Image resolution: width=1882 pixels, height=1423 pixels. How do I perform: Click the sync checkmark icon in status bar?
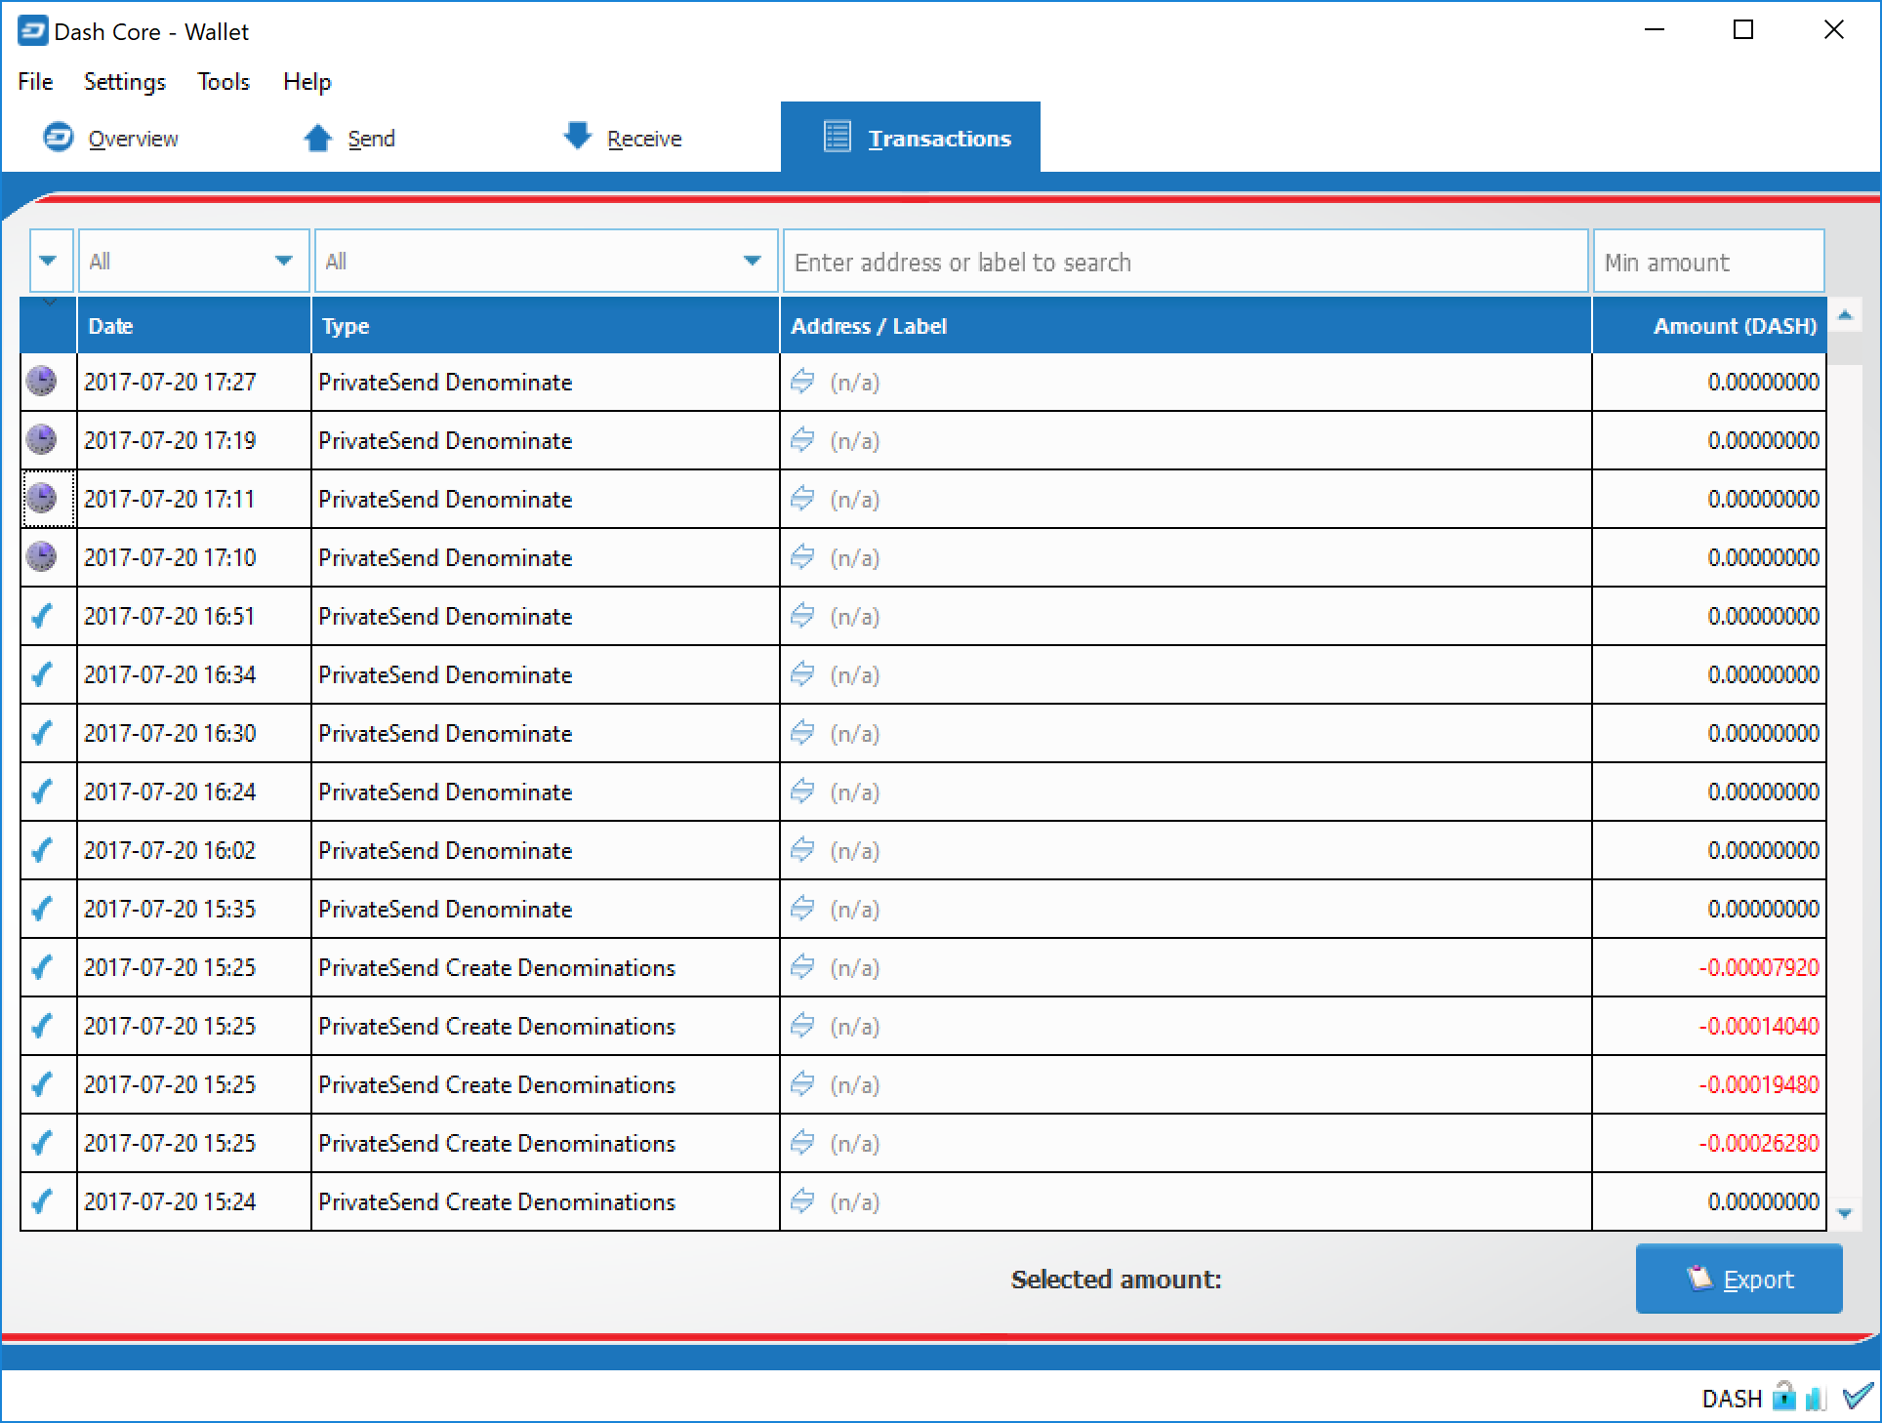(1858, 1397)
